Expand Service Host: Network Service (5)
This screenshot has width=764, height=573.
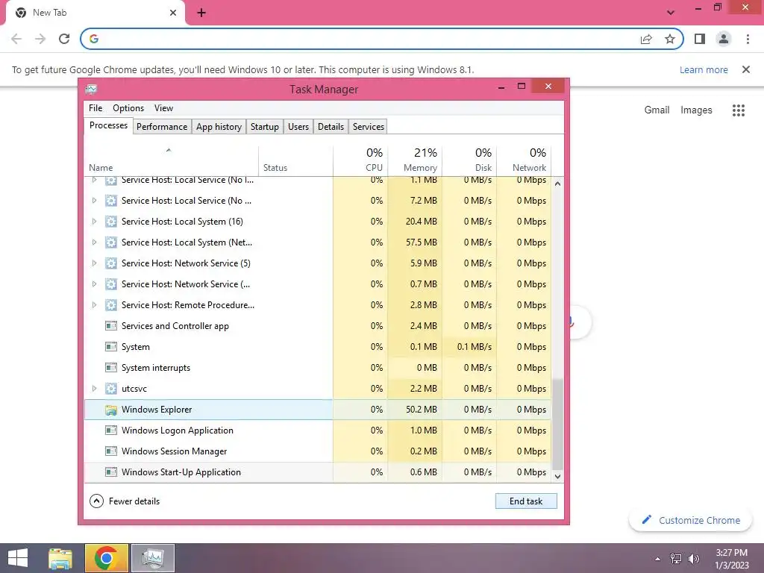tap(94, 263)
